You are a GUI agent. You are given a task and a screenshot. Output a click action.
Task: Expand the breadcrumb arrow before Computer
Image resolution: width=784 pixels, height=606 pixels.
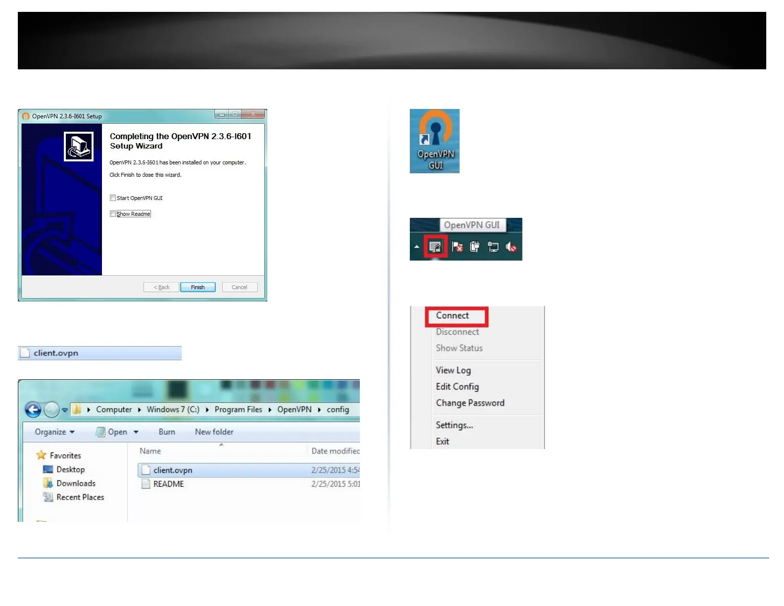89,410
